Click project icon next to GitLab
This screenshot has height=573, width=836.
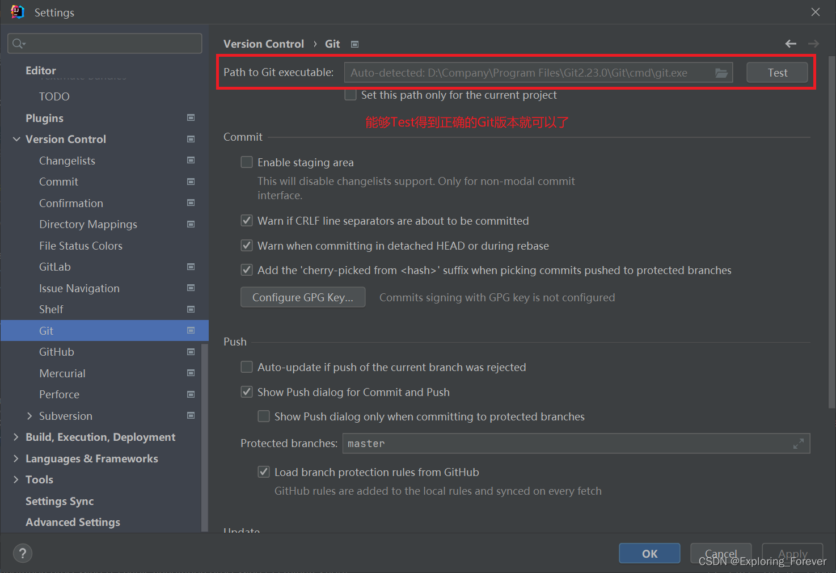pyautogui.click(x=191, y=267)
